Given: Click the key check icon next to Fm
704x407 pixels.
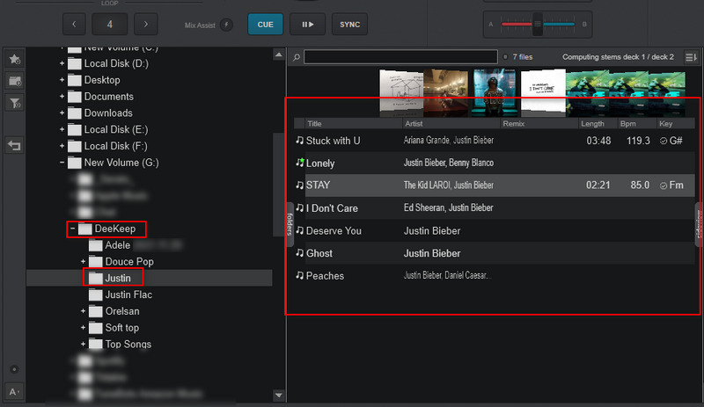Looking at the screenshot, I should pos(664,185).
